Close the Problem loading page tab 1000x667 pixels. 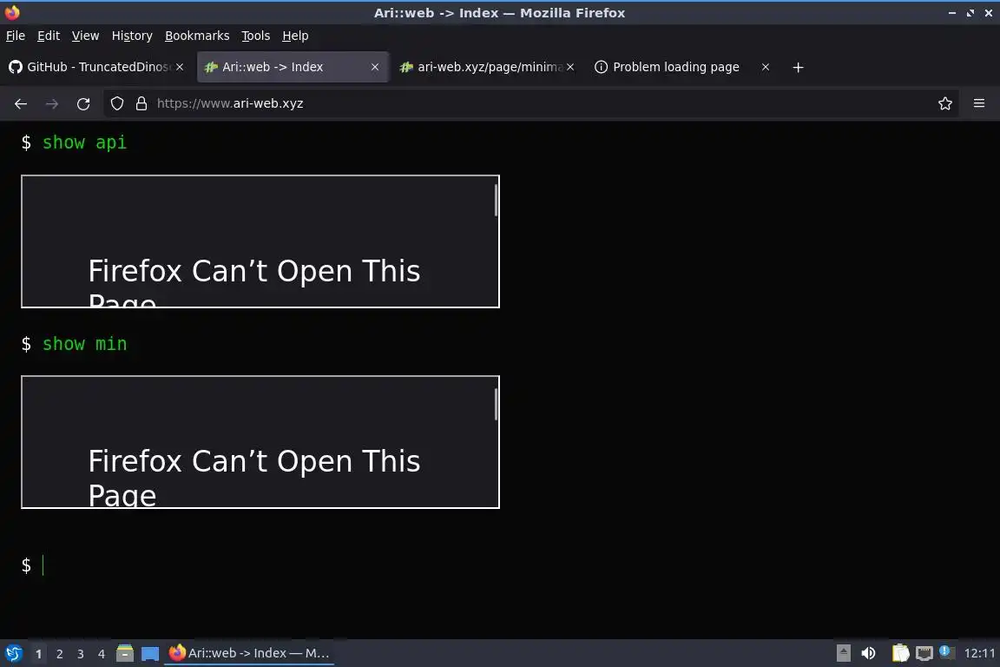click(766, 67)
